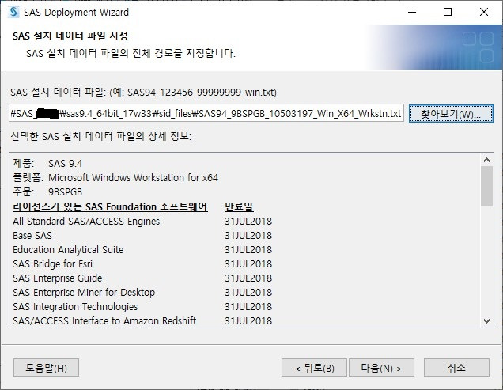Close the SAS Deployment Wizard window

[484, 12]
